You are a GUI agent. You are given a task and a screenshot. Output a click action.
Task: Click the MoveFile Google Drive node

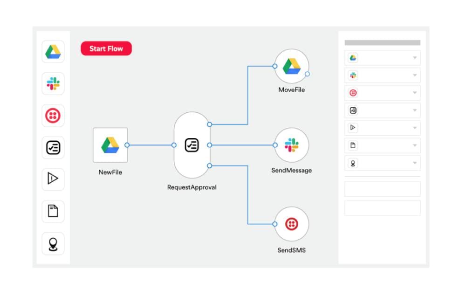coord(292,66)
